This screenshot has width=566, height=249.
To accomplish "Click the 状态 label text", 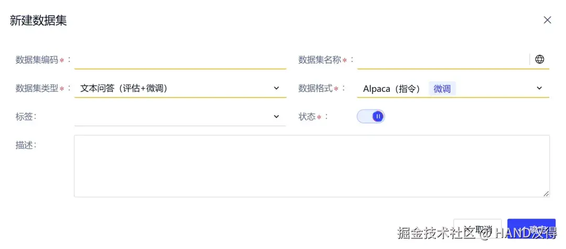I will (307, 117).
